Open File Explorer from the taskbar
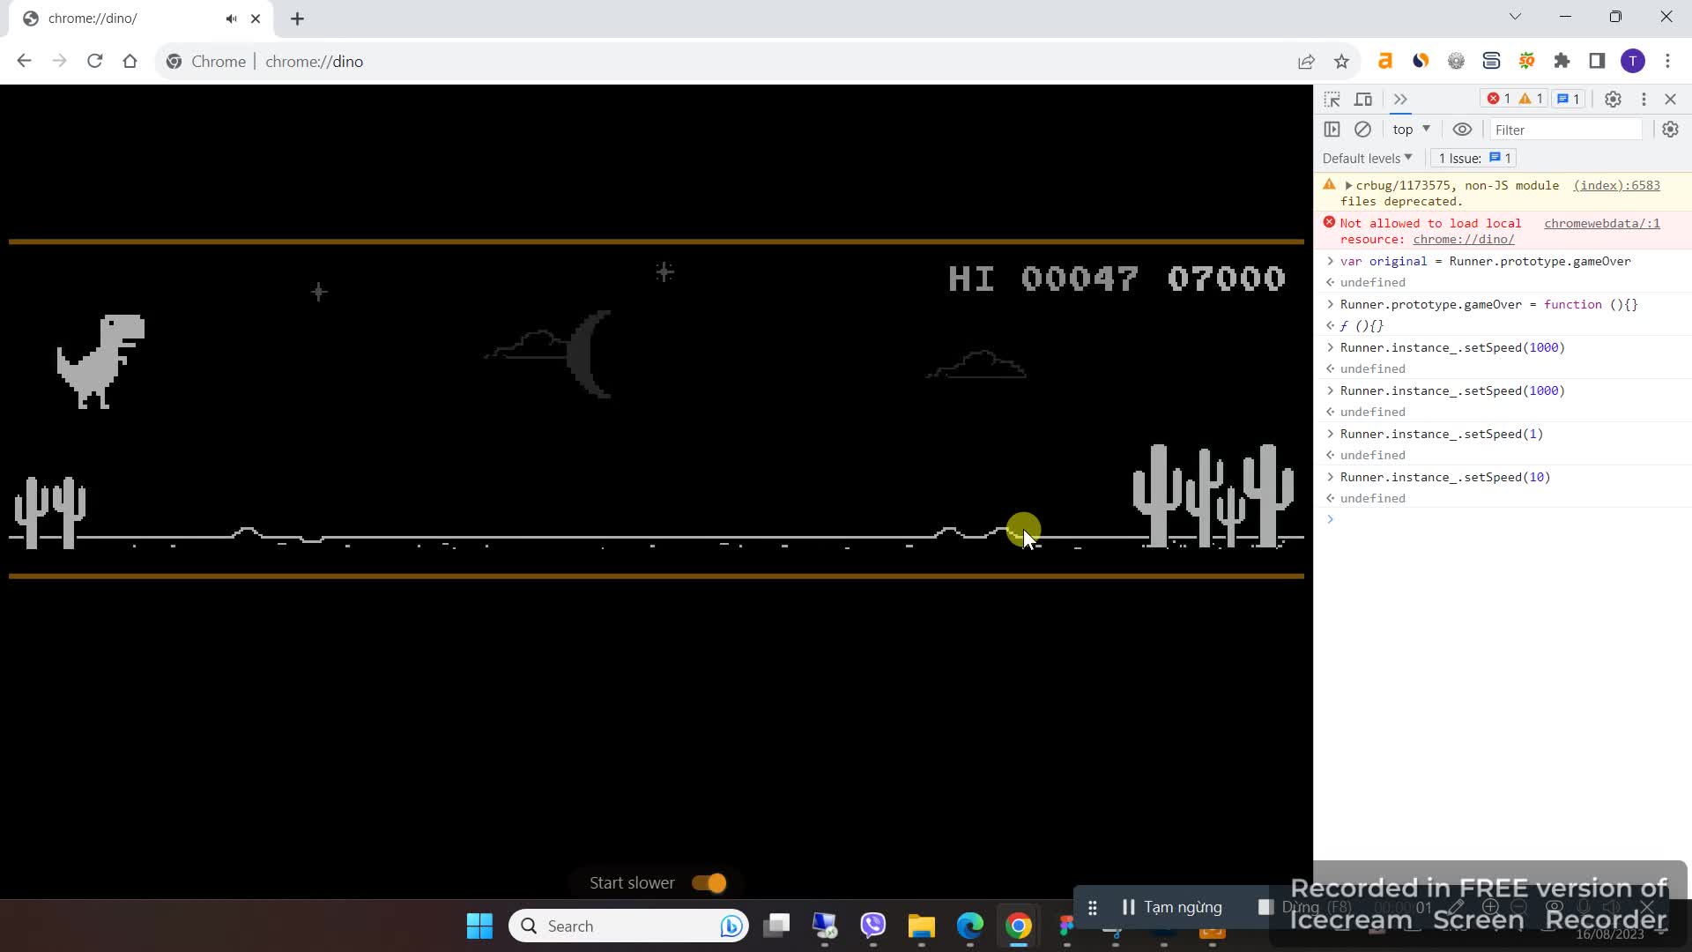 921,926
